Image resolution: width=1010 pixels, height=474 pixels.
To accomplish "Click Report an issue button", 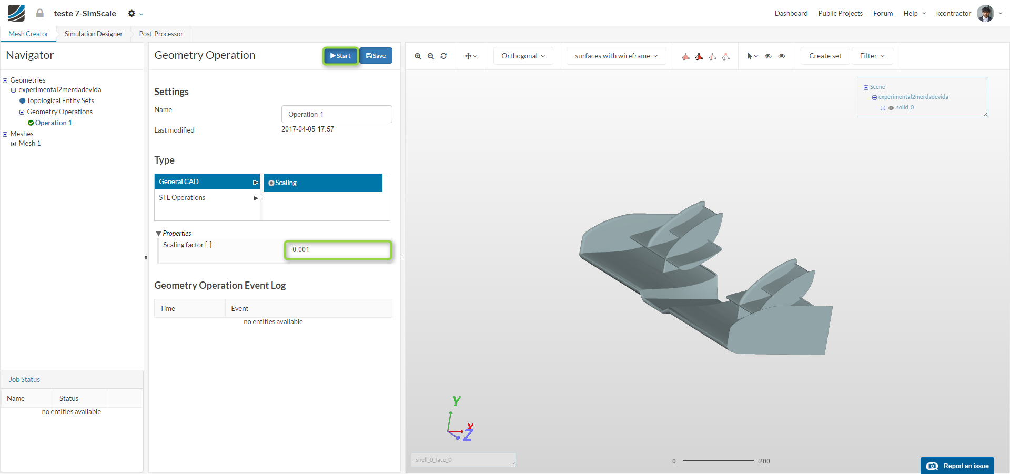I will pos(957,466).
